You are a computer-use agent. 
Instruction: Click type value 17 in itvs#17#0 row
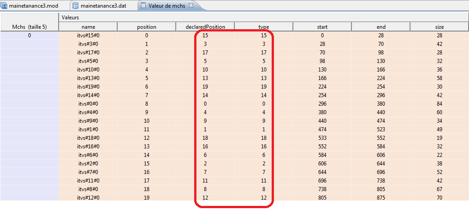(x=264, y=53)
